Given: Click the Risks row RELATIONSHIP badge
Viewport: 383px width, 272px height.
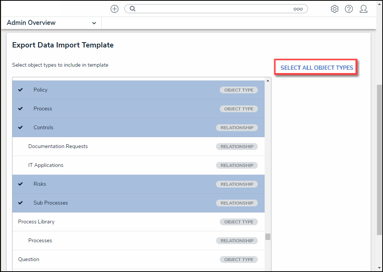Looking at the screenshot, I should (237, 184).
